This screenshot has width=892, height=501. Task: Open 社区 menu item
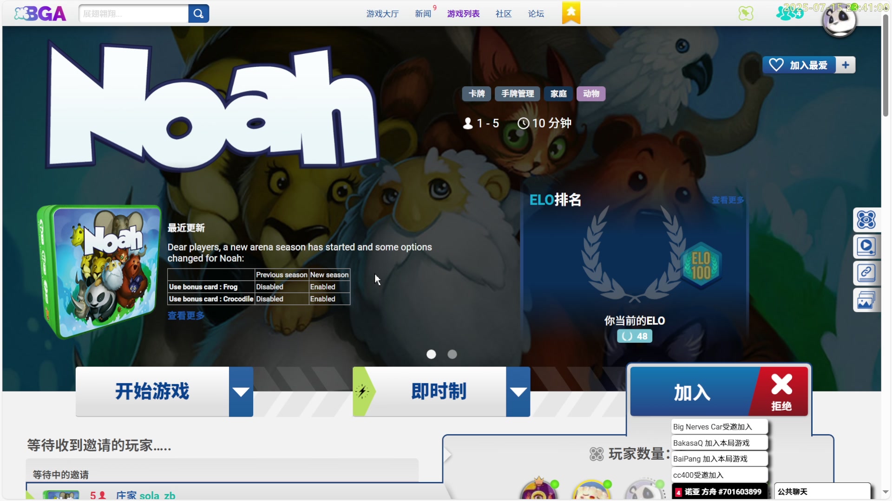coord(504,14)
